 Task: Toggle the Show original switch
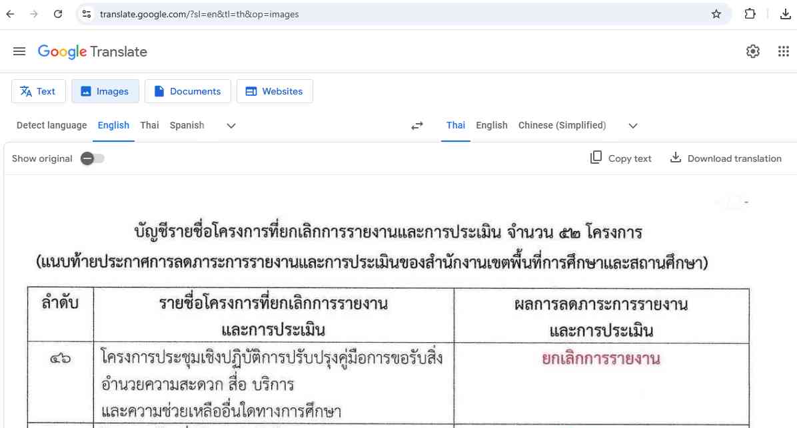(x=92, y=158)
